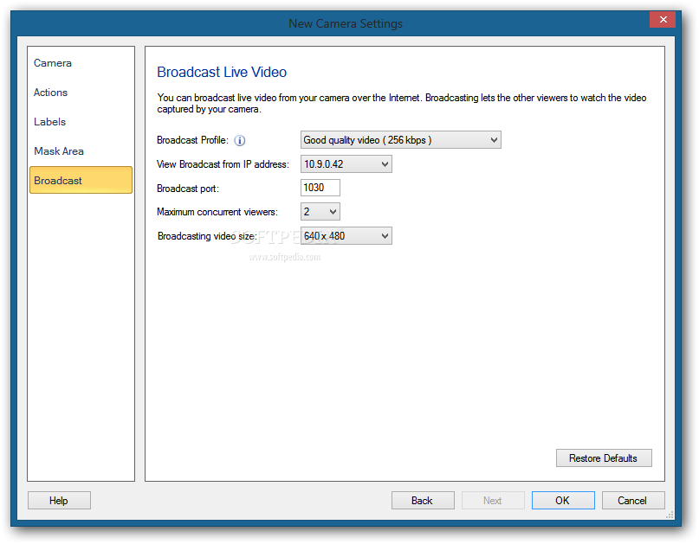Switch to the Actions section
This screenshot has height=544, width=699.
(50, 93)
